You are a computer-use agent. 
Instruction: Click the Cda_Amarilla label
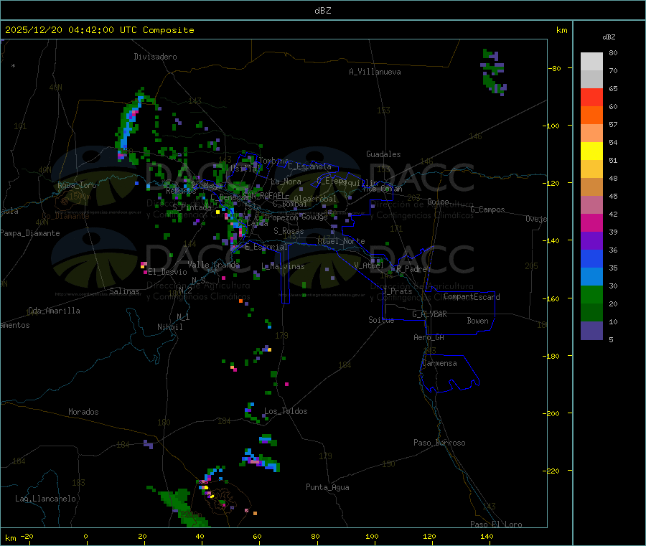tap(54, 311)
